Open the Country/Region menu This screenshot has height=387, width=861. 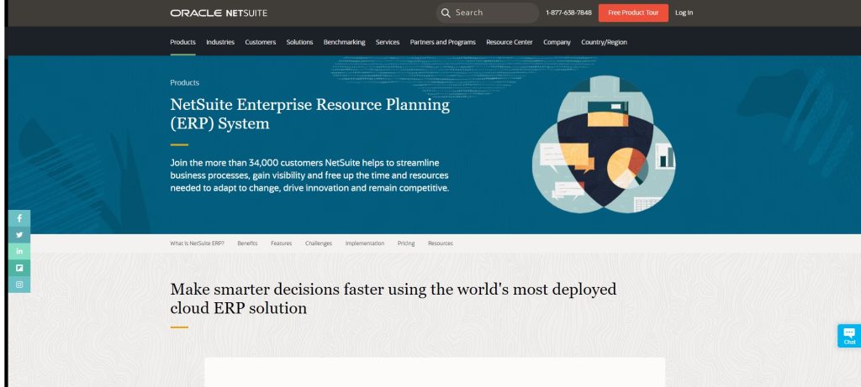604,42
